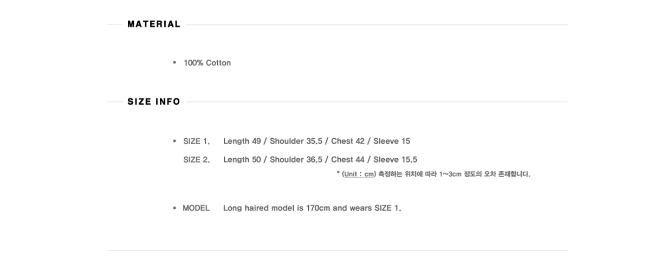Click the bullet before SIZE 1.
The image size is (661, 271).
pos(174,141)
